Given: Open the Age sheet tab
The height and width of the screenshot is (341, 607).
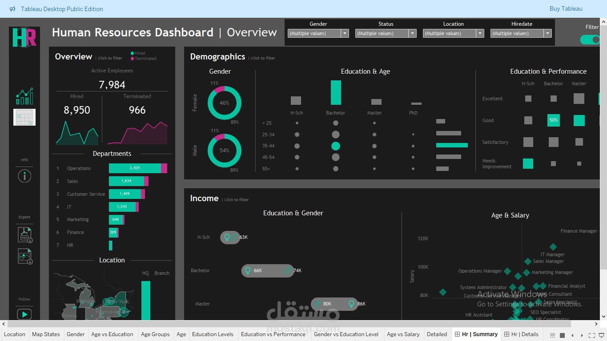Looking at the screenshot, I should (181, 334).
